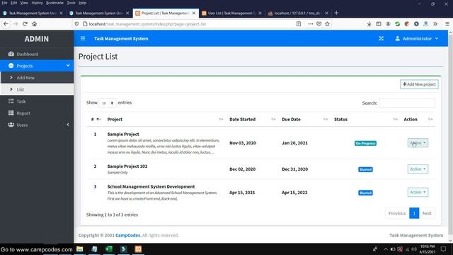The height and width of the screenshot is (255, 453).
Task: Toggle sidebar with hamburger menu icon
Action: tap(83, 38)
